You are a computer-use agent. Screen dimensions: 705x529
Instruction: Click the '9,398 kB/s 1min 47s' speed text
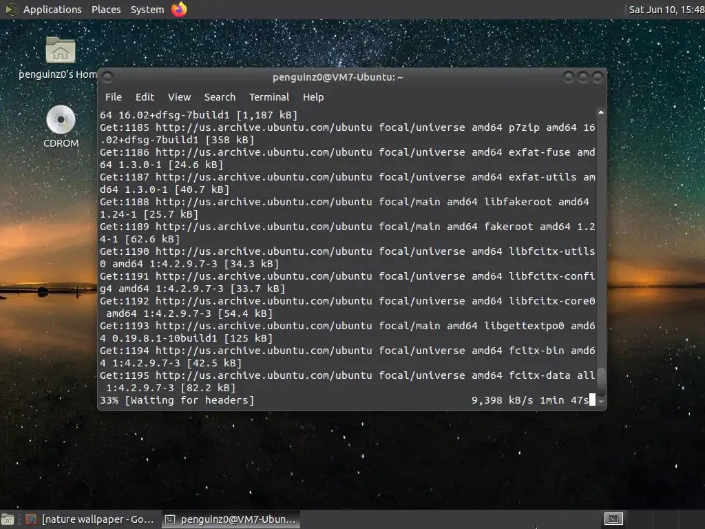530,400
